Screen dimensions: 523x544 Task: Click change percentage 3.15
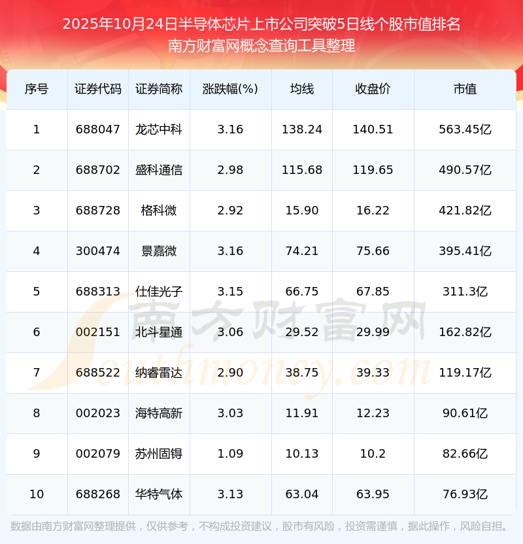[230, 292]
